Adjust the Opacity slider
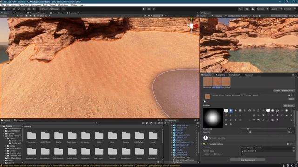298x167 pixels. coord(264,132)
